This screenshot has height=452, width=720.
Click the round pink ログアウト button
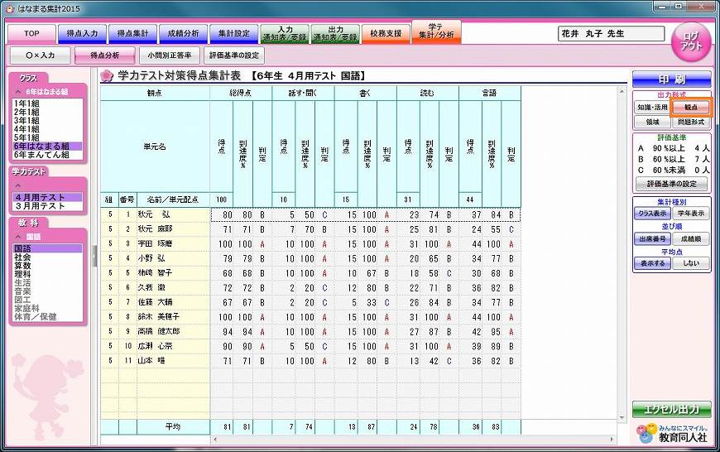tap(691, 41)
